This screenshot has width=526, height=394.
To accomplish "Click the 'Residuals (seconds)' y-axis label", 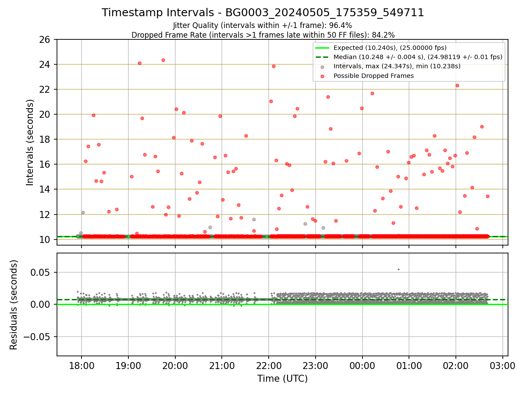I will (14, 305).
